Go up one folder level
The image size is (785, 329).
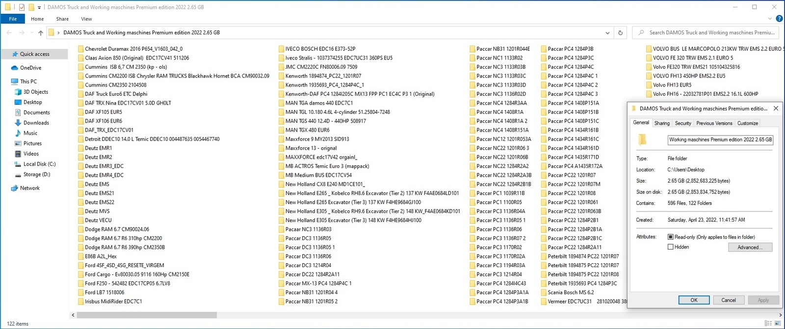point(41,32)
